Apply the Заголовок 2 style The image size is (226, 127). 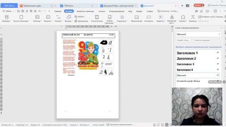198,59
